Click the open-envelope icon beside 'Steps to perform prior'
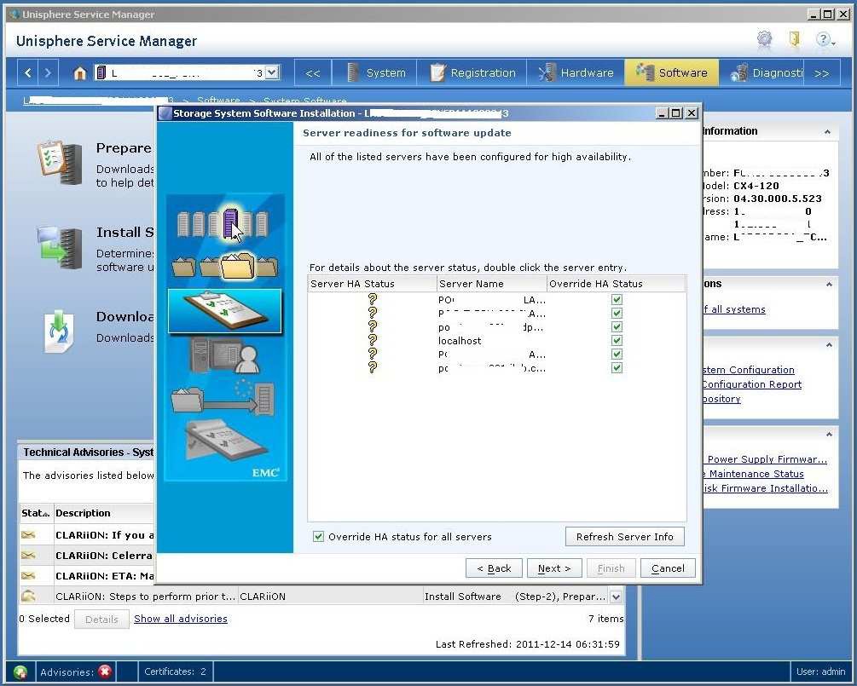Image resolution: width=857 pixels, height=686 pixels. (x=28, y=596)
